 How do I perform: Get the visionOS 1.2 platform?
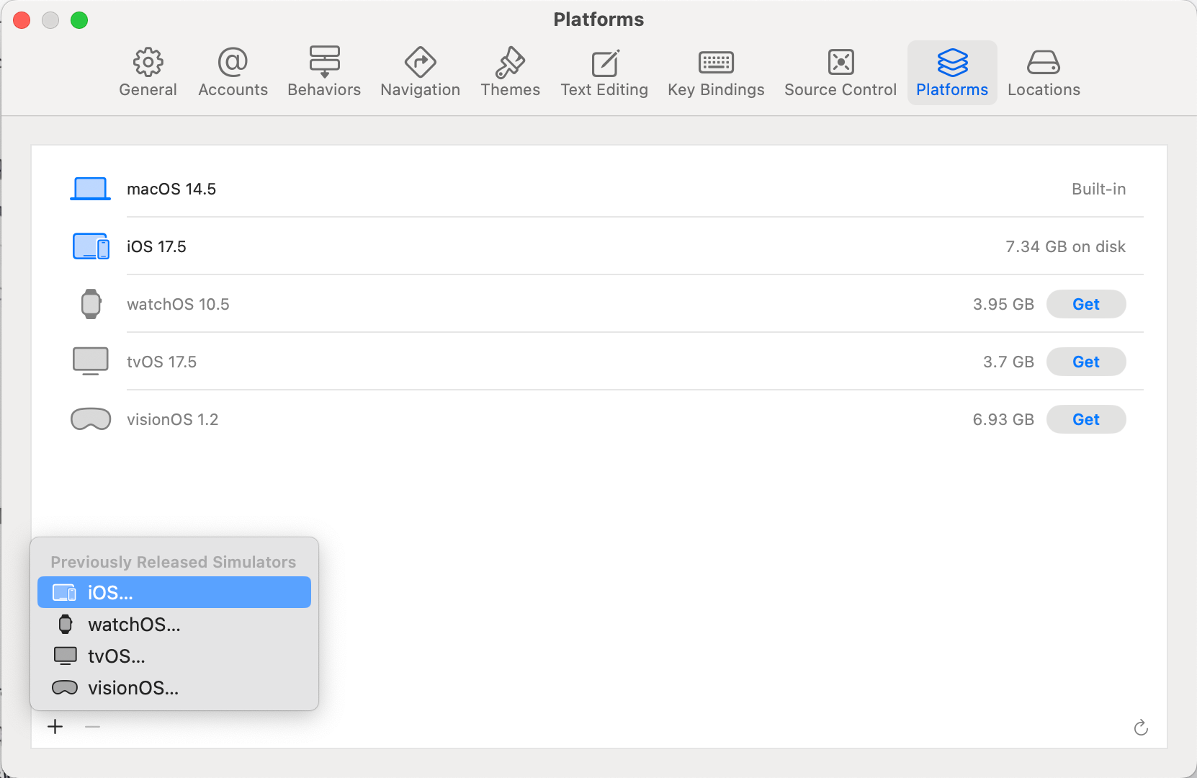(1086, 419)
